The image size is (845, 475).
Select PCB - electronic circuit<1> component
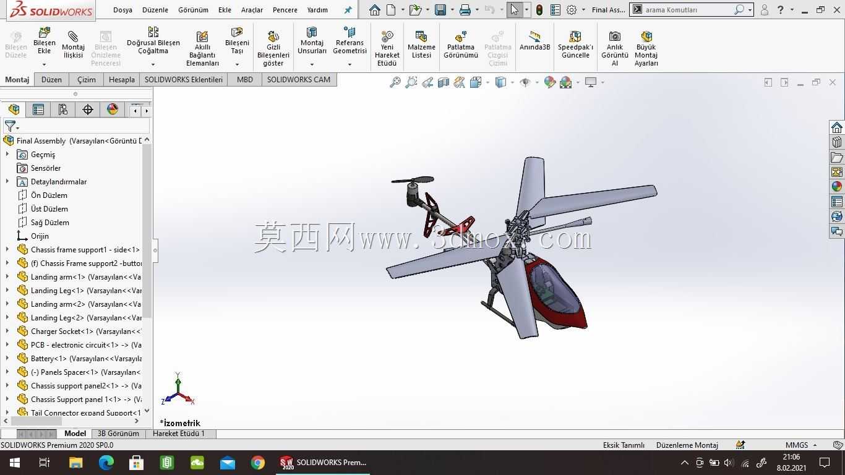[x=86, y=344]
